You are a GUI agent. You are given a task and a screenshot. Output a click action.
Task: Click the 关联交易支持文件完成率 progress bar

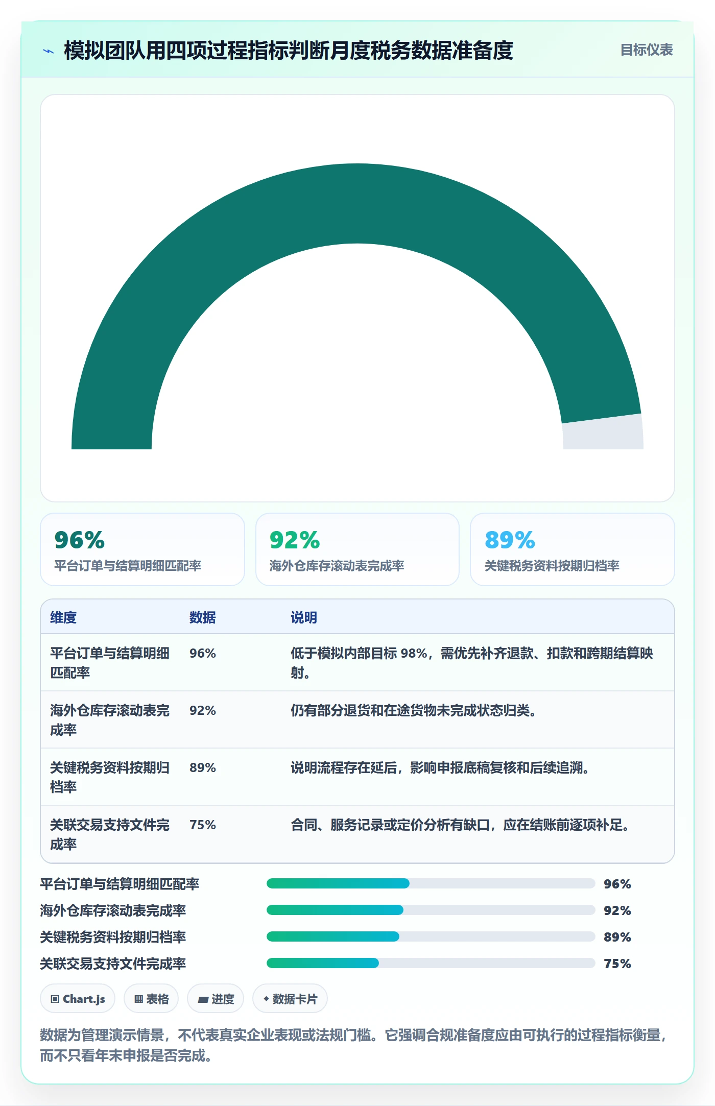pyautogui.click(x=431, y=963)
